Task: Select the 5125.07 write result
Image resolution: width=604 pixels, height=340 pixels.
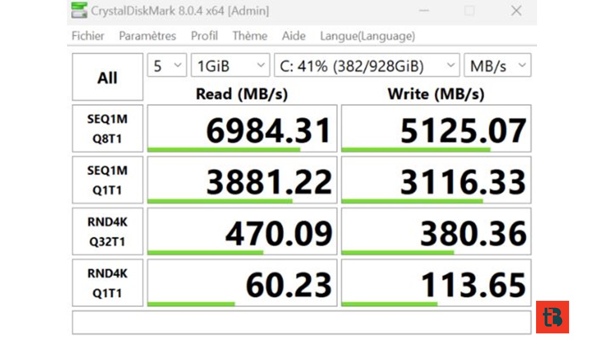Action: tap(436, 128)
